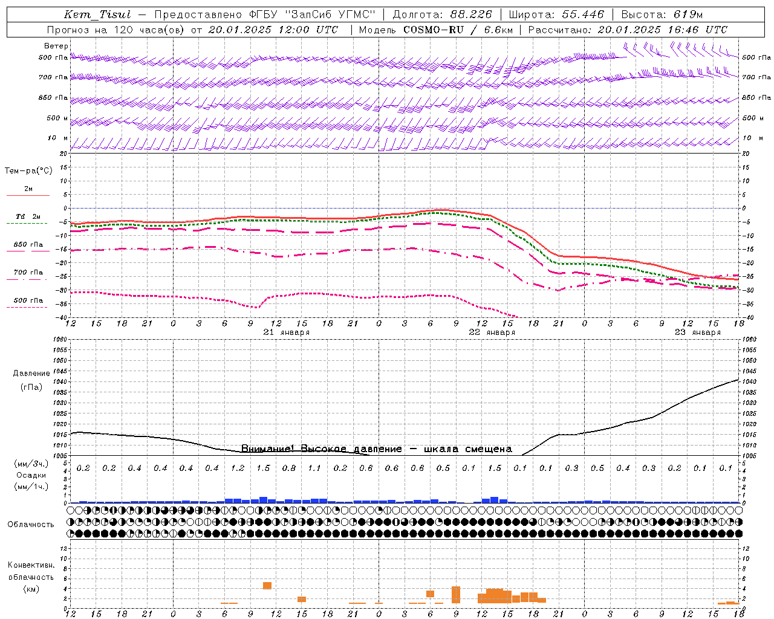The height and width of the screenshot is (619, 774).
Task: Click the 21 января date label
Action: (x=287, y=332)
